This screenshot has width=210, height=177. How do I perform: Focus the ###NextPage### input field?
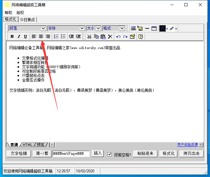(x=71, y=154)
